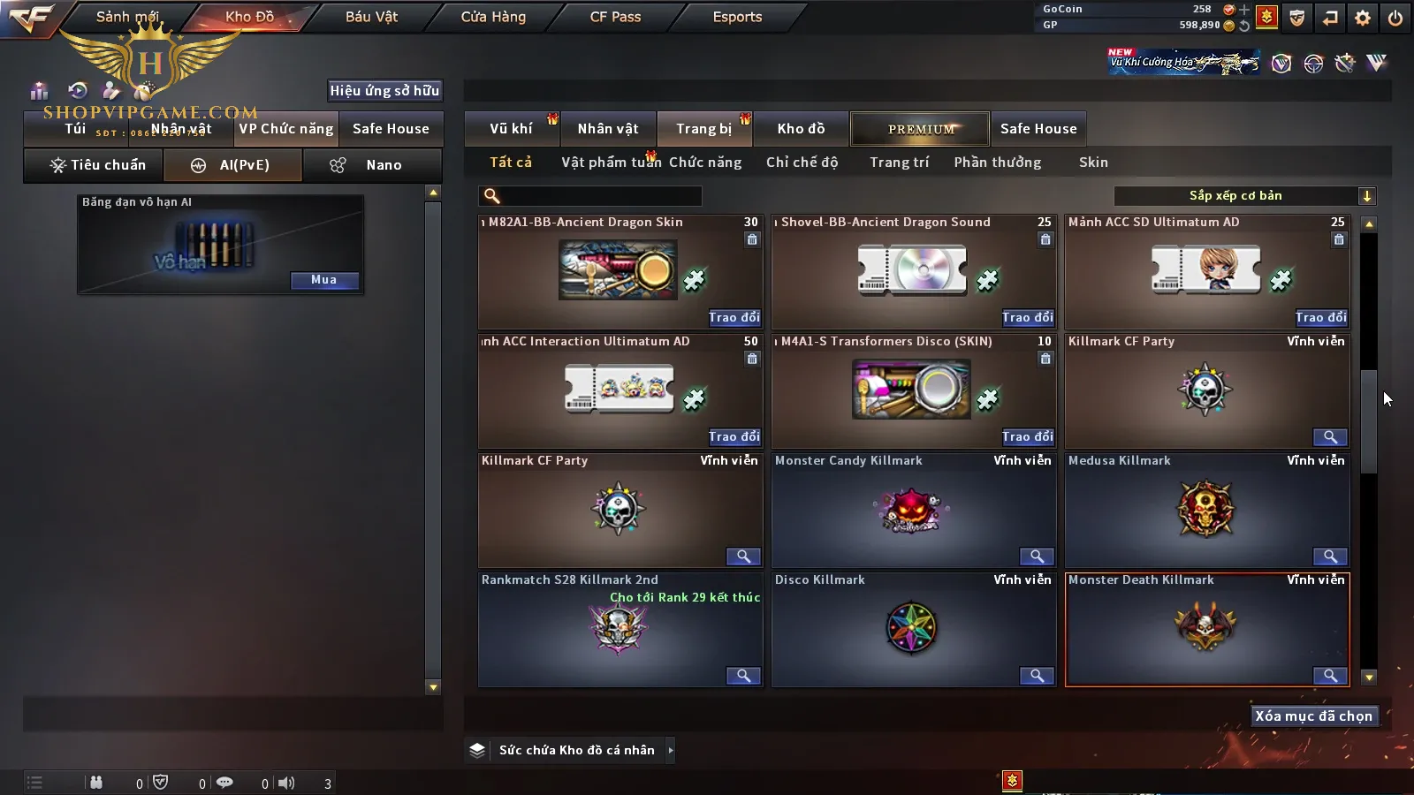This screenshot has height=795, width=1414.
Task: Delete M82A1-BB-Ancient Dragon Skin via trash icon
Action: (752, 239)
